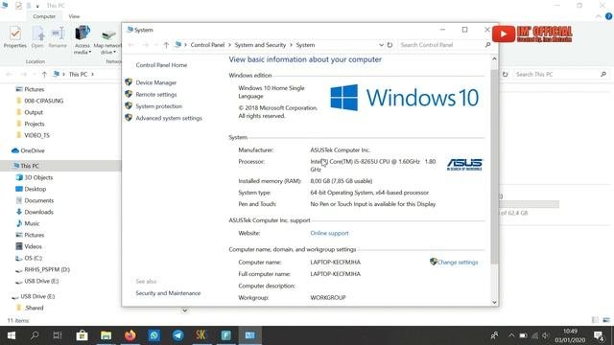This screenshot has width=614, height=345.
Task: Click the System window scroll up arrow
Action: [x=494, y=59]
